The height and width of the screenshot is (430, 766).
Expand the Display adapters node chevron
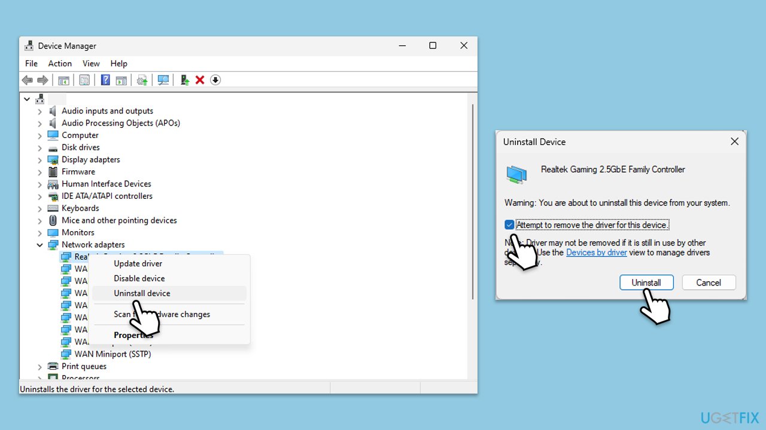point(39,159)
